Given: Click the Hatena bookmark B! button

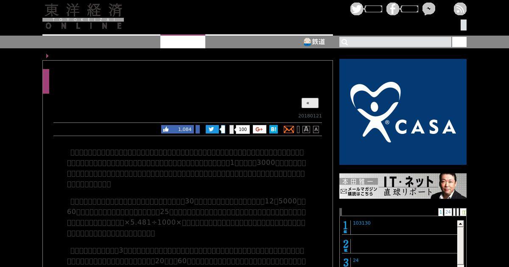Looking at the screenshot, I should coord(274,129).
